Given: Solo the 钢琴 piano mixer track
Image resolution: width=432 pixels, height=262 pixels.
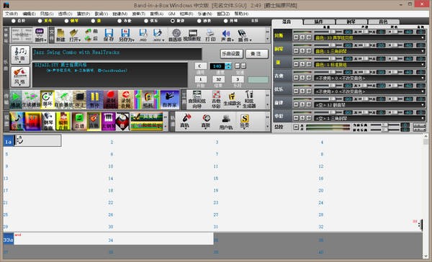Looking at the screenshot, I should 302,51.
